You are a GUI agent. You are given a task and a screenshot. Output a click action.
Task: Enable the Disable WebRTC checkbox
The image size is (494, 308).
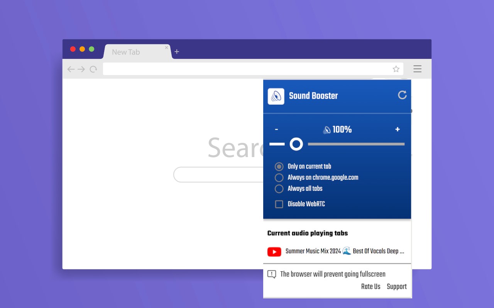pyautogui.click(x=279, y=204)
